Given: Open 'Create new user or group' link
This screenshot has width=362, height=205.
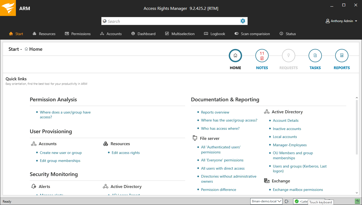Looking at the screenshot, I should pos(61,153).
